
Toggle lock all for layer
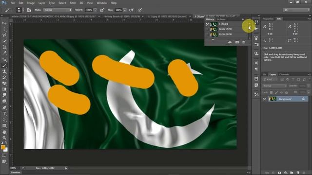[x=287, y=92]
